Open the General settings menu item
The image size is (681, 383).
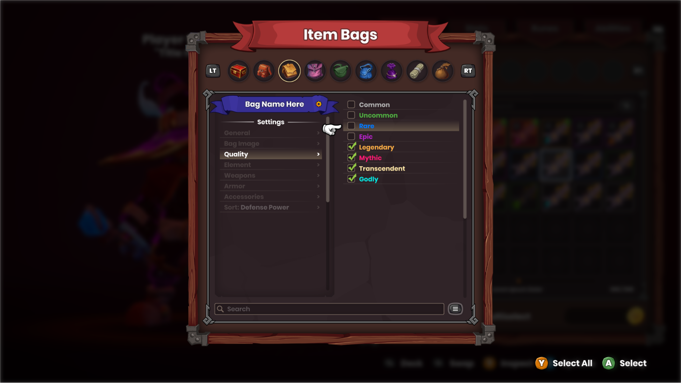pos(271,133)
